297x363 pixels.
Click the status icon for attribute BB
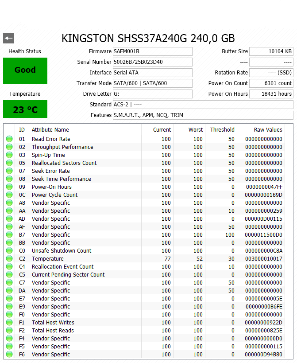coord(9,243)
